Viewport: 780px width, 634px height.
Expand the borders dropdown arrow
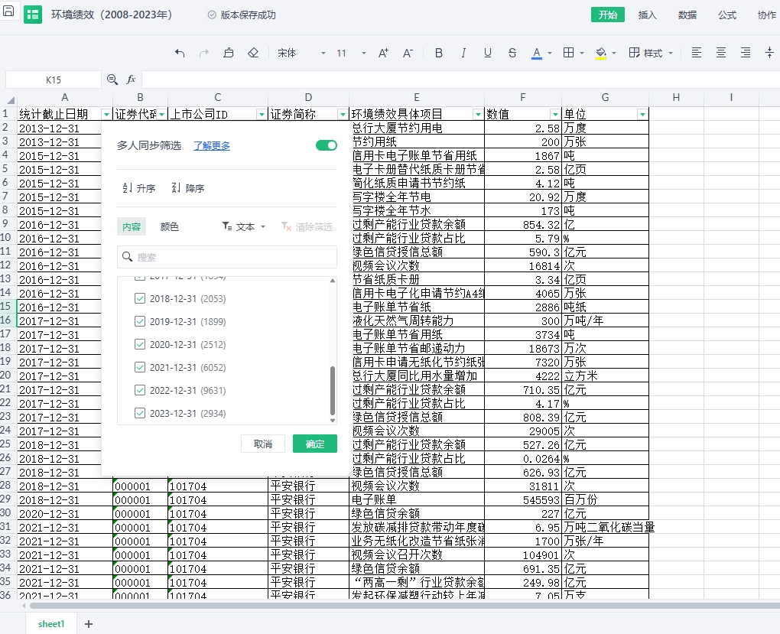[x=582, y=53]
